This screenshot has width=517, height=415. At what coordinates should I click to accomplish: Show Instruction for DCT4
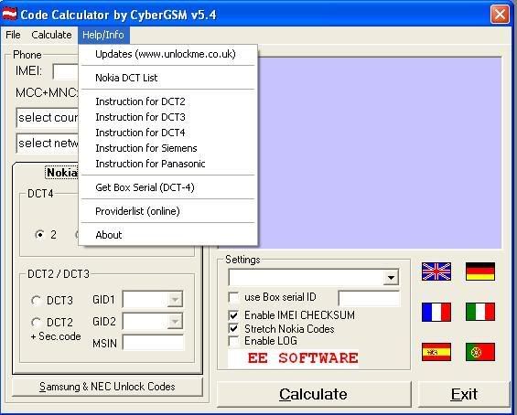[167, 133]
